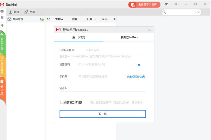This screenshot has width=211, height=140.
Task: Open the main menu list icon
Action: [176, 4]
